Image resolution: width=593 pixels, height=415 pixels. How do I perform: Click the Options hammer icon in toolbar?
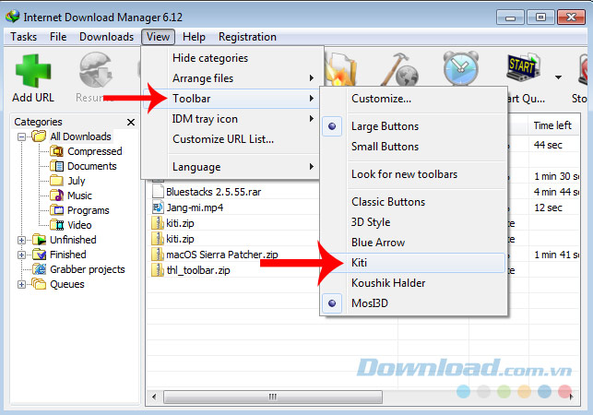point(402,69)
